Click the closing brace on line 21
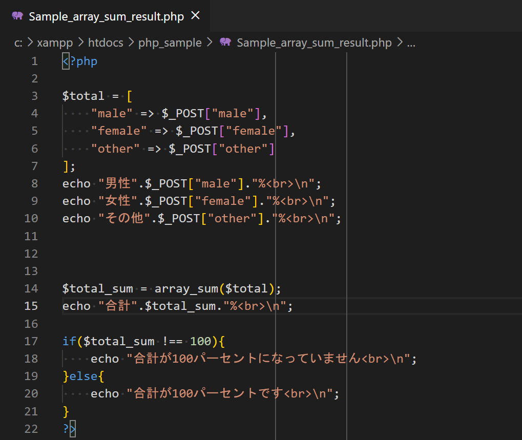 point(66,412)
